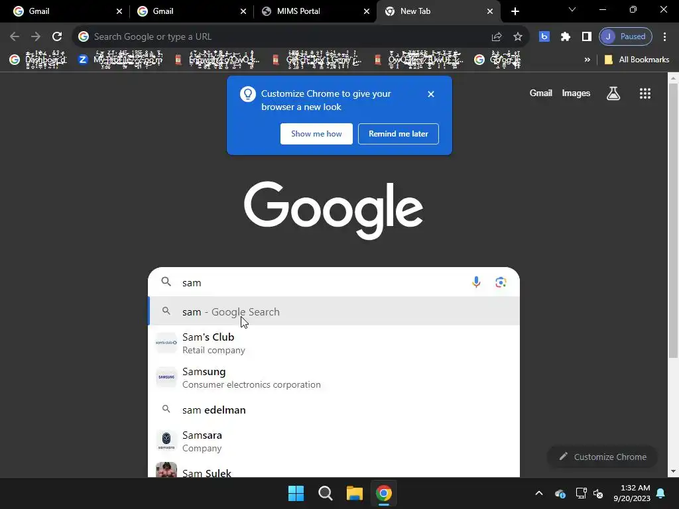
Task: Open the tab search chevron dropdown
Action: (x=572, y=9)
